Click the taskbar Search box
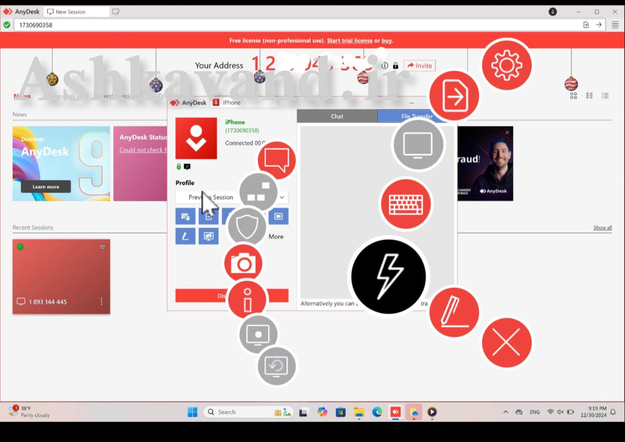 point(248,412)
